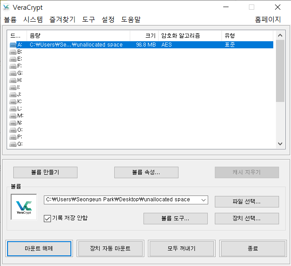Close the VeraCrypt window
The height and width of the screenshot is (266, 291).
coord(278,7)
